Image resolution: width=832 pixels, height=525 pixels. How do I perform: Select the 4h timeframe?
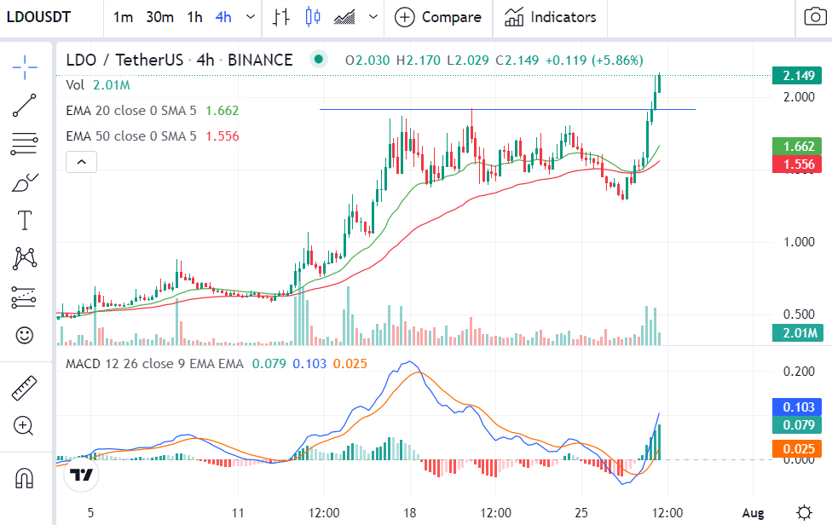point(223,17)
